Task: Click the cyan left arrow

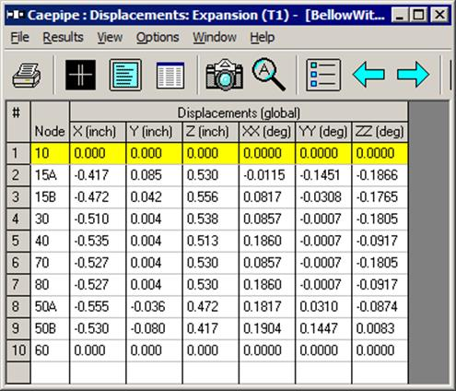Action: coord(368,75)
